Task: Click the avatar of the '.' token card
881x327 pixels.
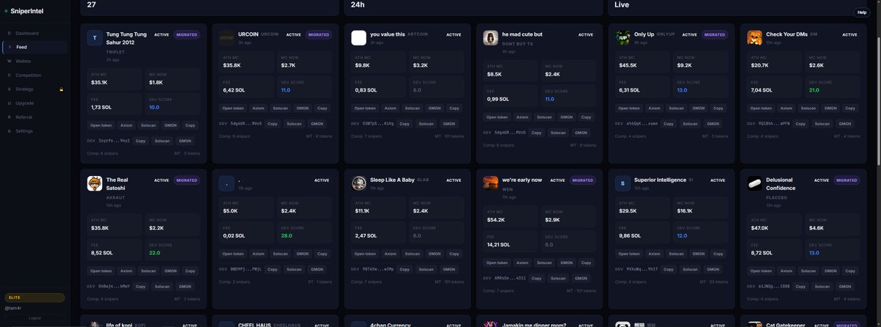Action: tap(226, 183)
